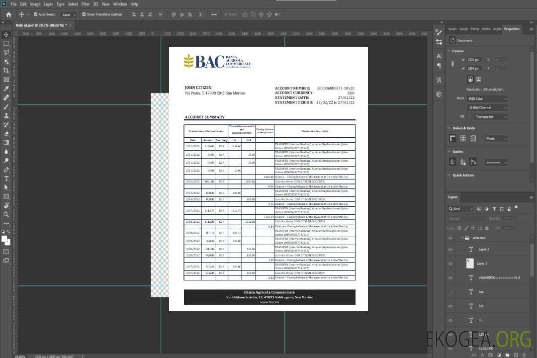Select the Lasso tool

coord(6,52)
